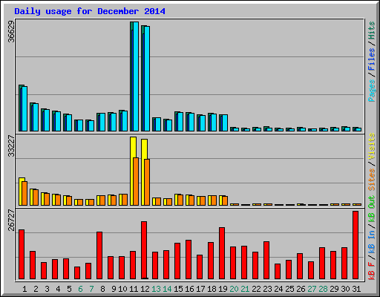Click day label 31 on the x-axis

click(x=356, y=289)
